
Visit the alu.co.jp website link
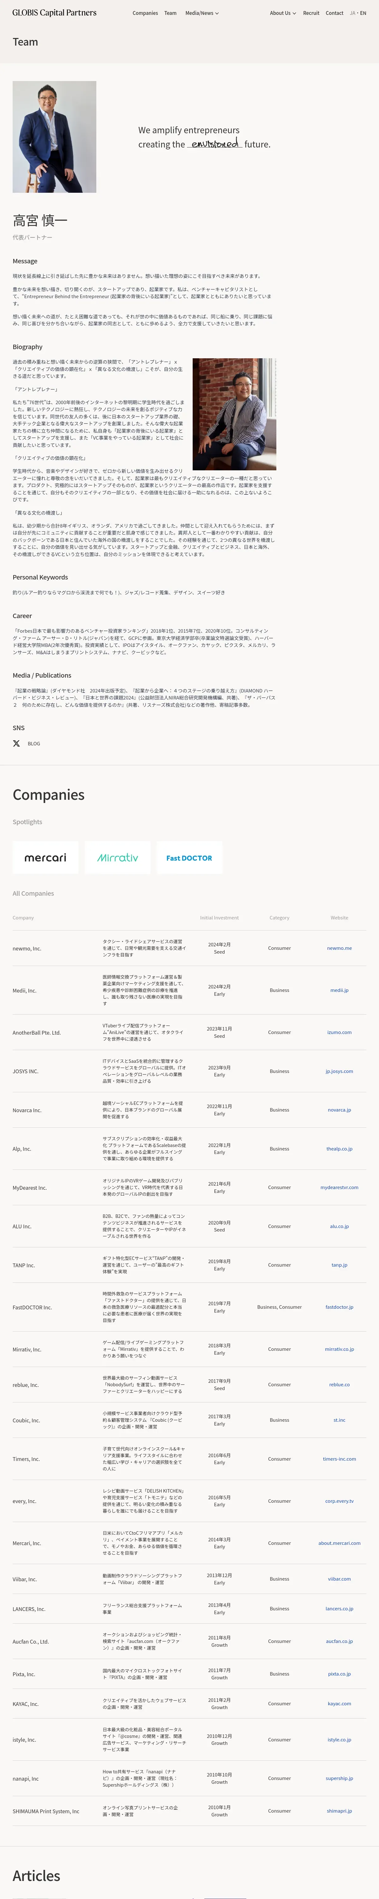coord(339,1226)
